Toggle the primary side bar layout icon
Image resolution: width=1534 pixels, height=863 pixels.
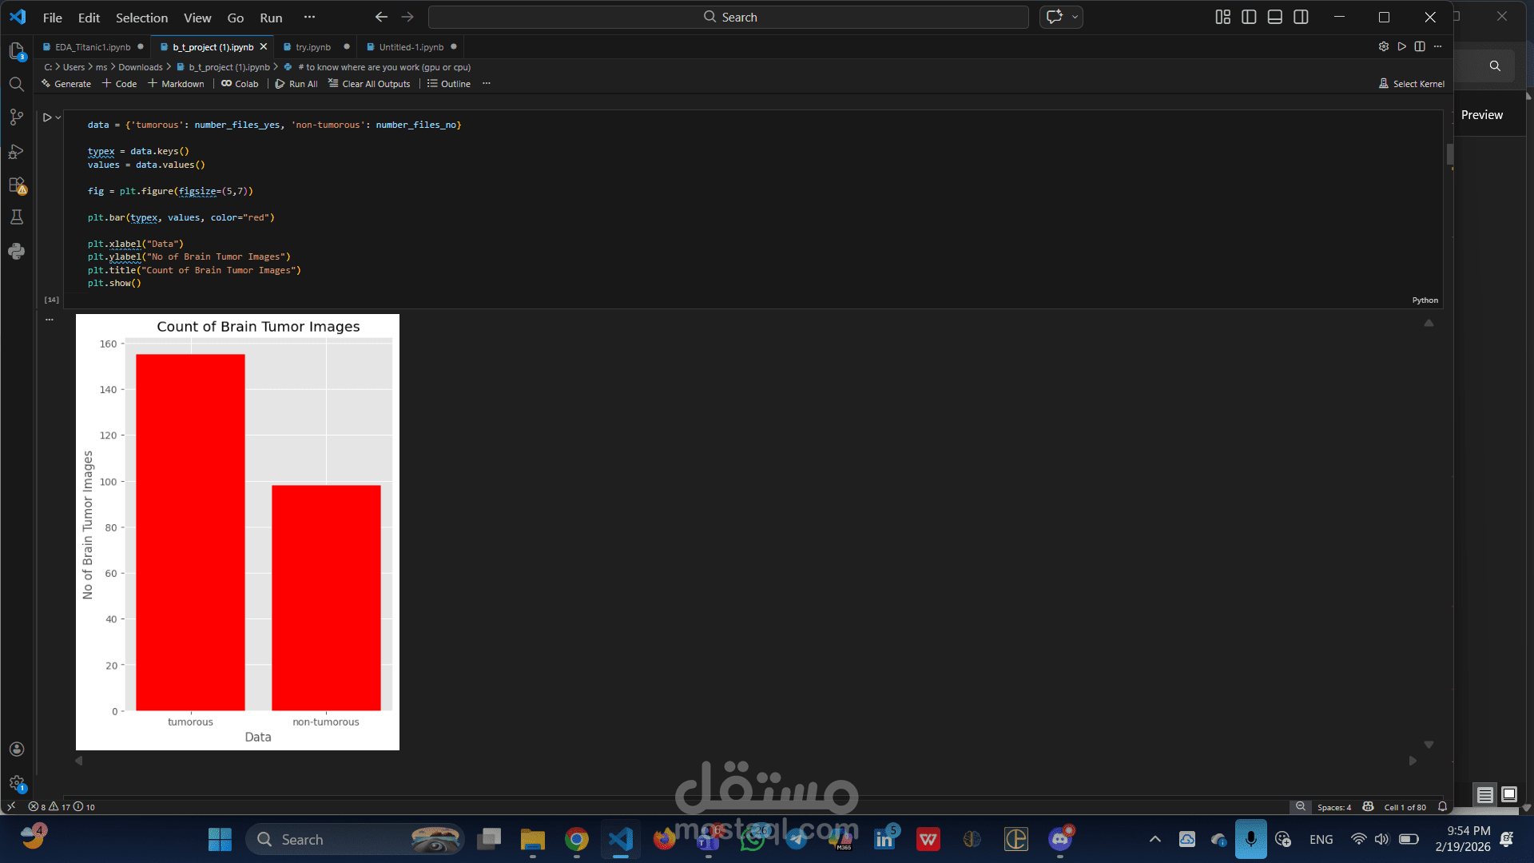1249,17
